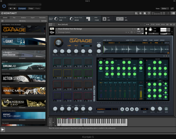Image resolution: width=176 pixels, height=139 pixels.
Task: Click the MIDI connector icon
Action: 166,109
